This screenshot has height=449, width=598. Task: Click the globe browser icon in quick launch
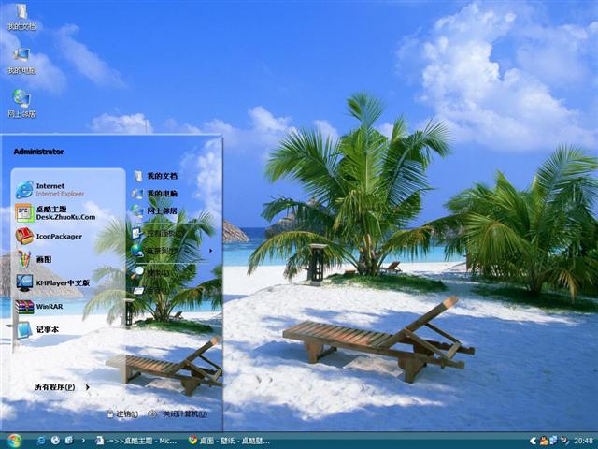coord(55,441)
